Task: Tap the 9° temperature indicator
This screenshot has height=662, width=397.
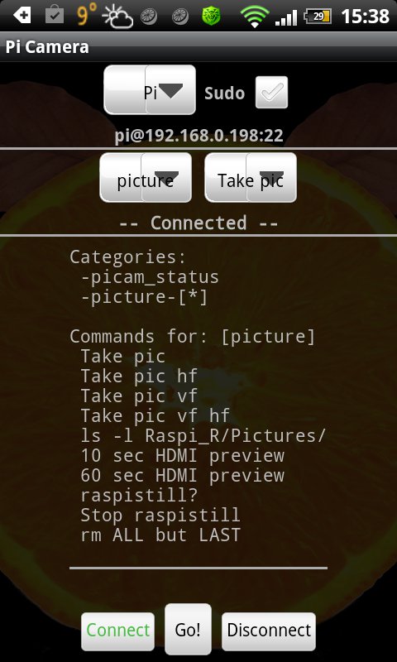Action: coord(87,16)
